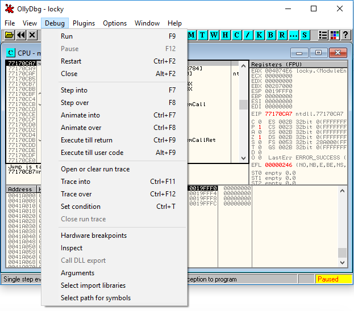Select stack address 0019FFFC row

(203, 203)
